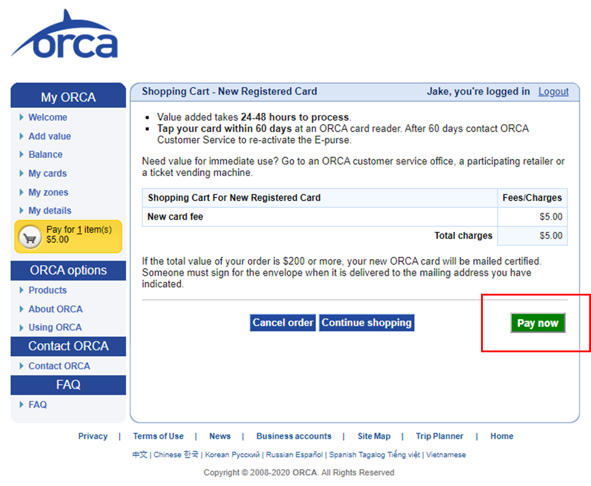Click the arrow beside Balance
591x486 pixels.
[x=22, y=155]
